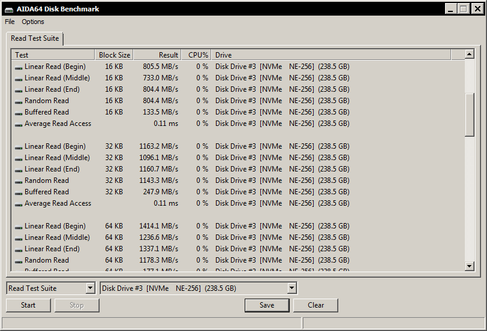This screenshot has width=487, height=331.
Task: Click drive icon beside 32 KB Linear Read (Middle)
Action: 19,158
